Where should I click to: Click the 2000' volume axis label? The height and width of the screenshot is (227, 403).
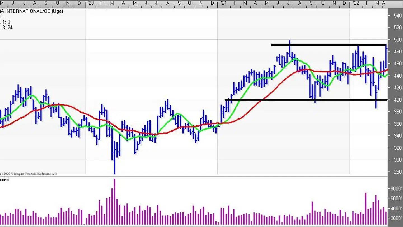pyautogui.click(x=396, y=218)
